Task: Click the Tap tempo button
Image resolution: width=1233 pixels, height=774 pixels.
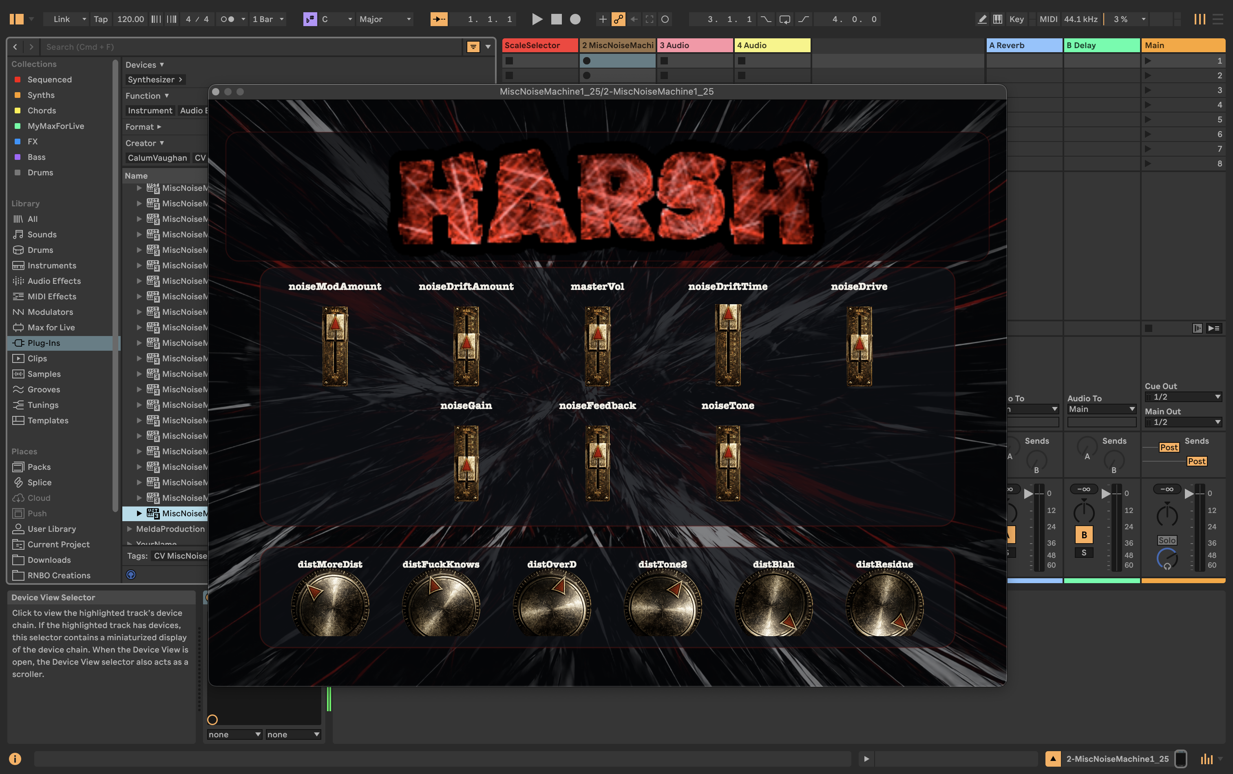Action: coord(101,20)
